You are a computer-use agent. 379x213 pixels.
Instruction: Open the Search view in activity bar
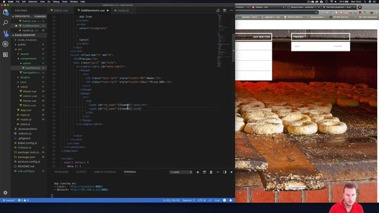point(5,22)
